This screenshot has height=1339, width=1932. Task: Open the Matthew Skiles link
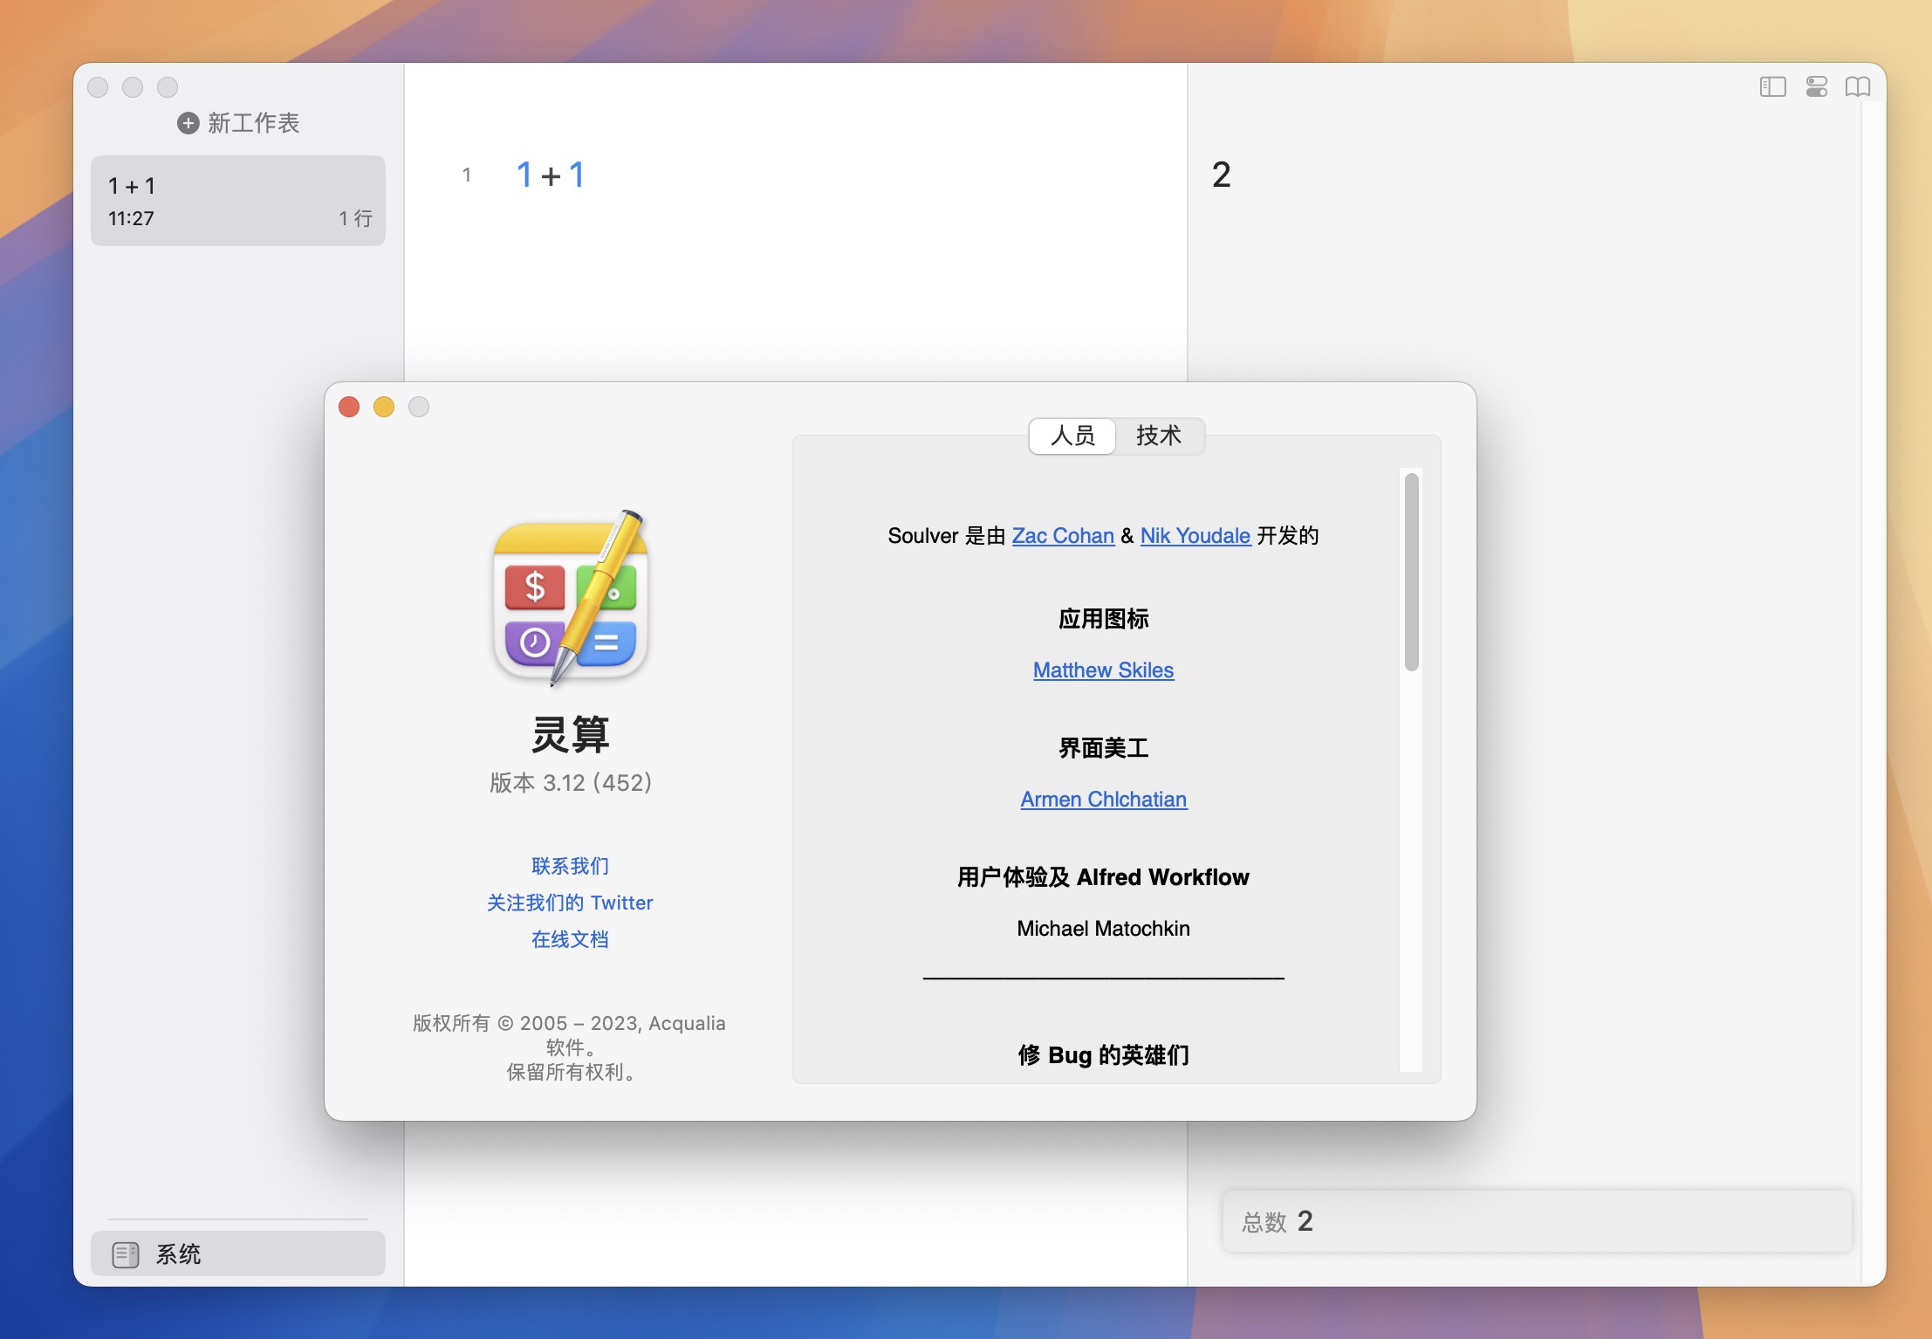coord(1103,670)
